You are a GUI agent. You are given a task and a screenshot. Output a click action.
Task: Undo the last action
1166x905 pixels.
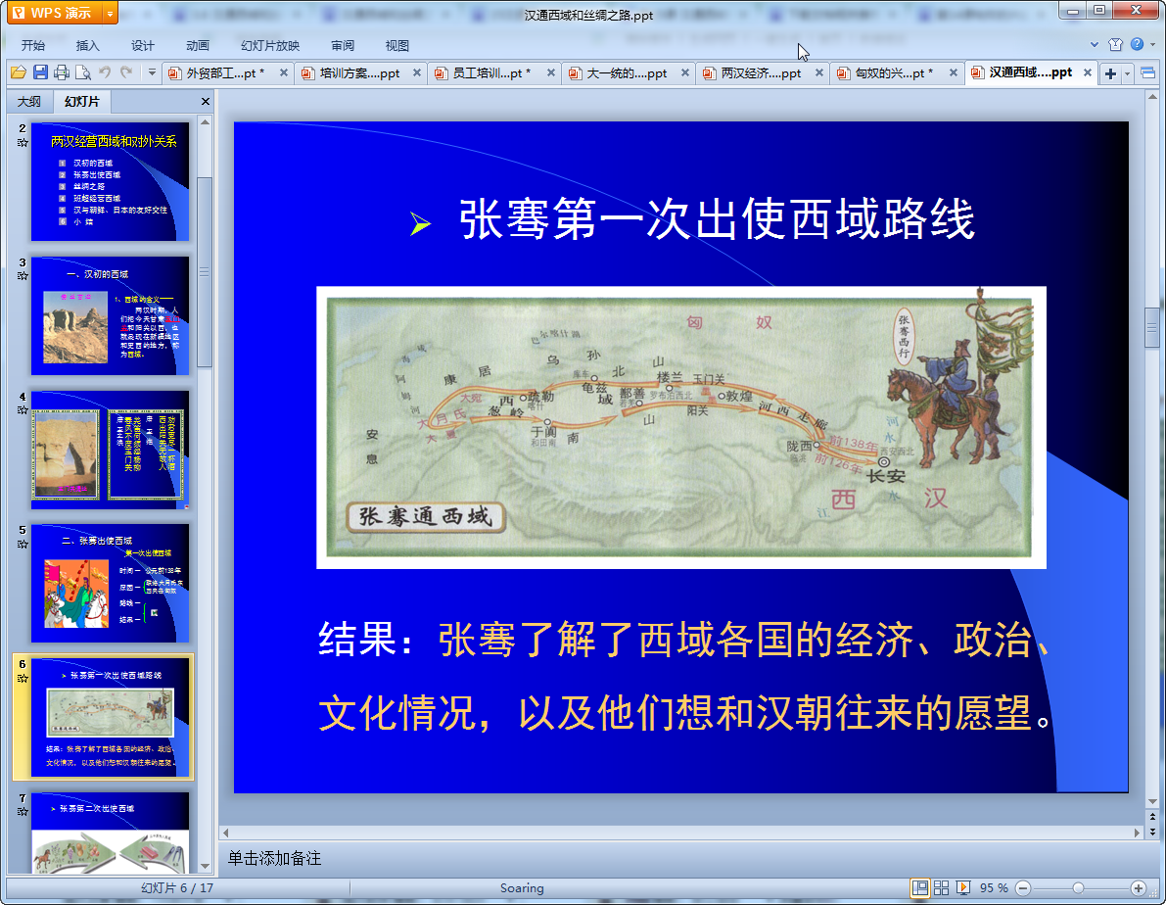point(105,72)
